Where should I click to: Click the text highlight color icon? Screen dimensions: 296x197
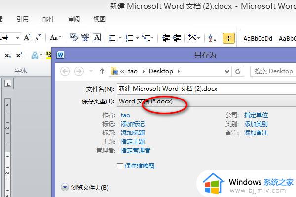pos(48,55)
